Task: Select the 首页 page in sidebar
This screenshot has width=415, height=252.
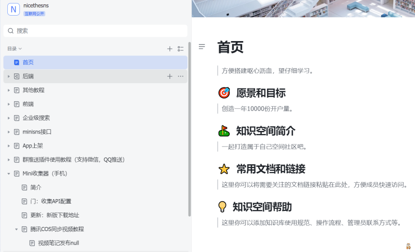Action: click(x=28, y=62)
